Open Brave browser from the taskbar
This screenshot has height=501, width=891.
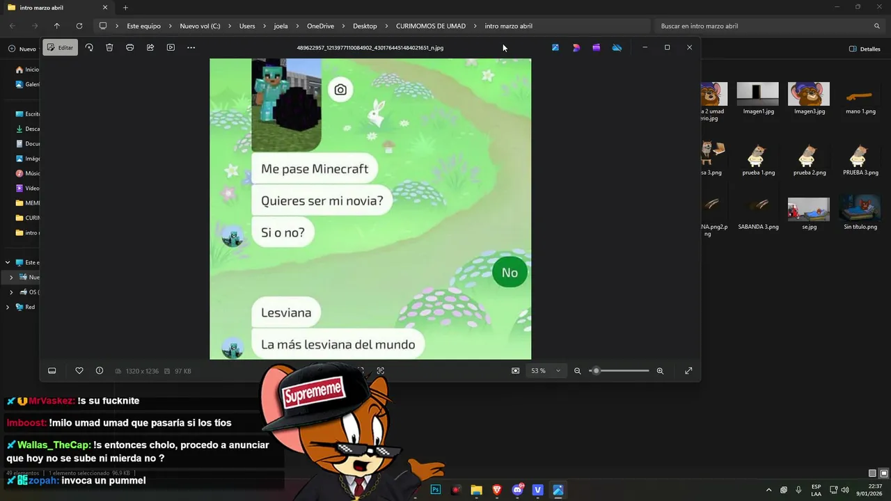coord(497,490)
